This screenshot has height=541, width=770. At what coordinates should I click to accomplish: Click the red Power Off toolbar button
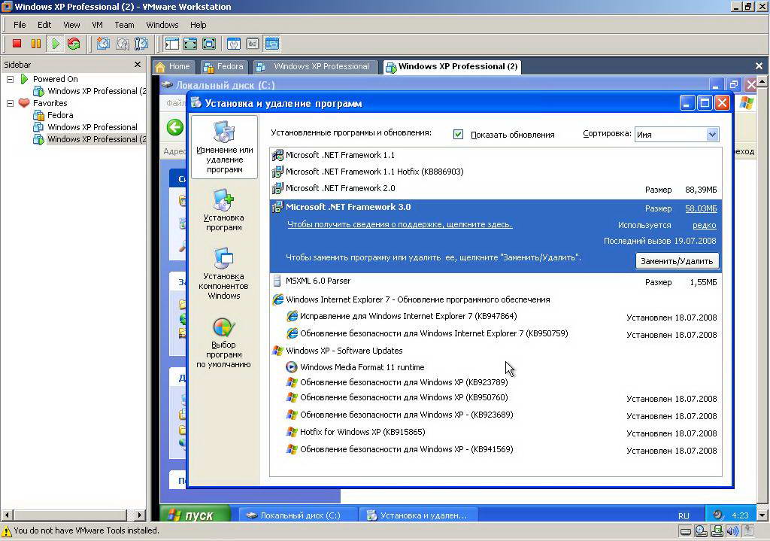(17, 44)
